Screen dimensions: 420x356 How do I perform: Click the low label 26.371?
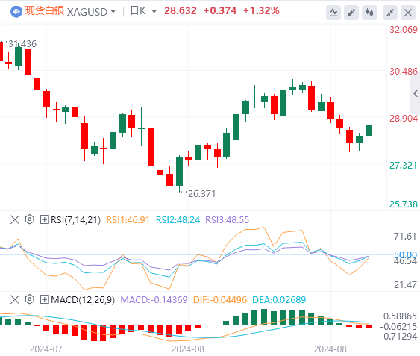pyautogui.click(x=201, y=193)
